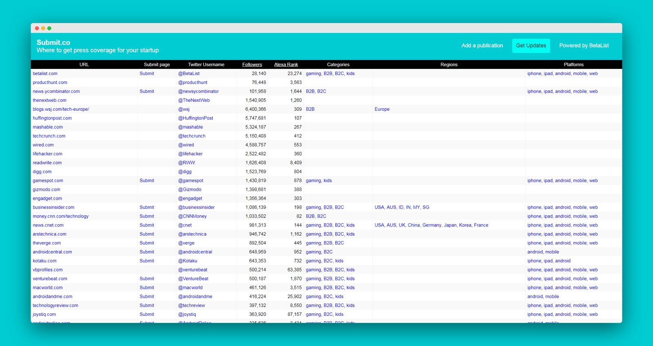Open the Add a publication link
This screenshot has height=346, width=653.
(x=482, y=46)
